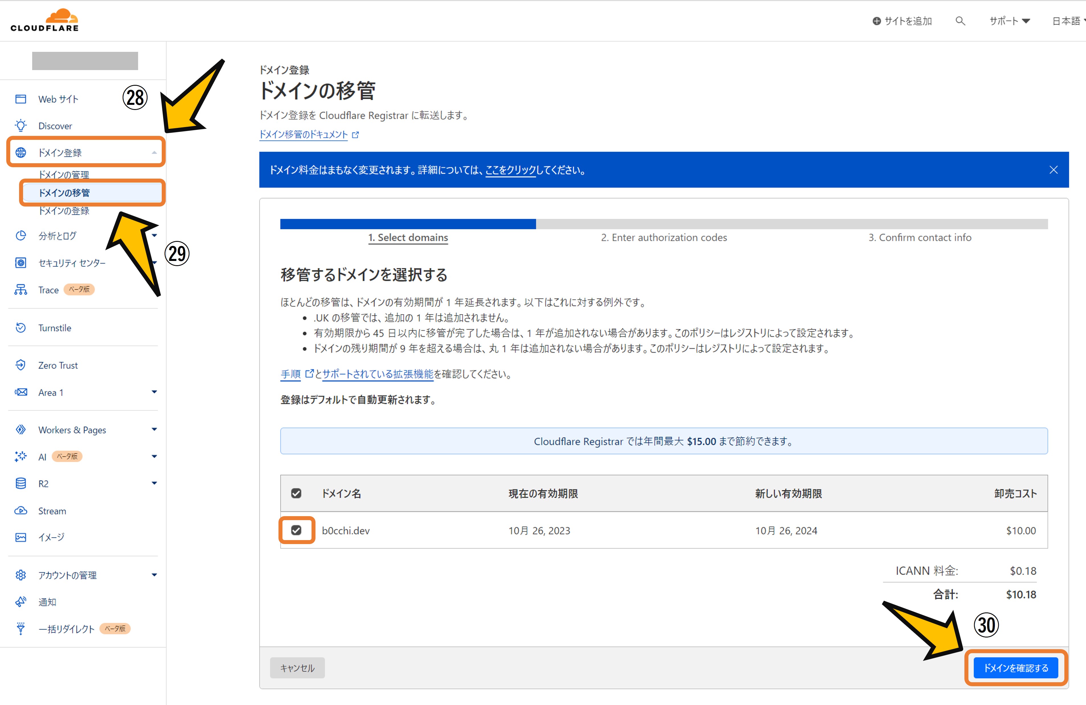The width and height of the screenshot is (1086, 705).
Task: Click the $15.00 savings info box
Action: point(664,441)
